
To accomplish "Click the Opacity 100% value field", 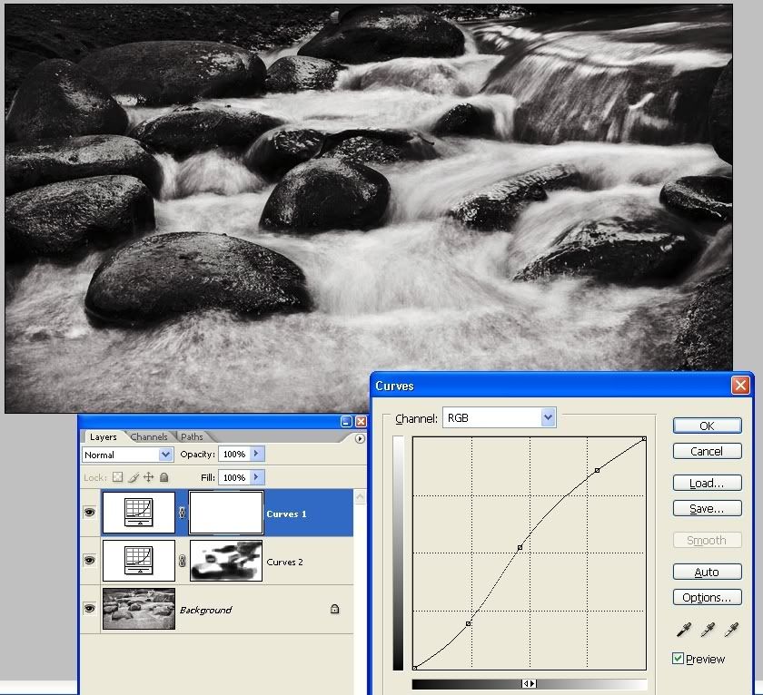I will pos(234,454).
